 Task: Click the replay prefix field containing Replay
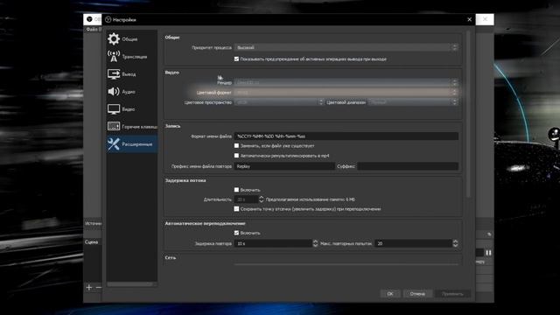pyautogui.click(x=284, y=166)
